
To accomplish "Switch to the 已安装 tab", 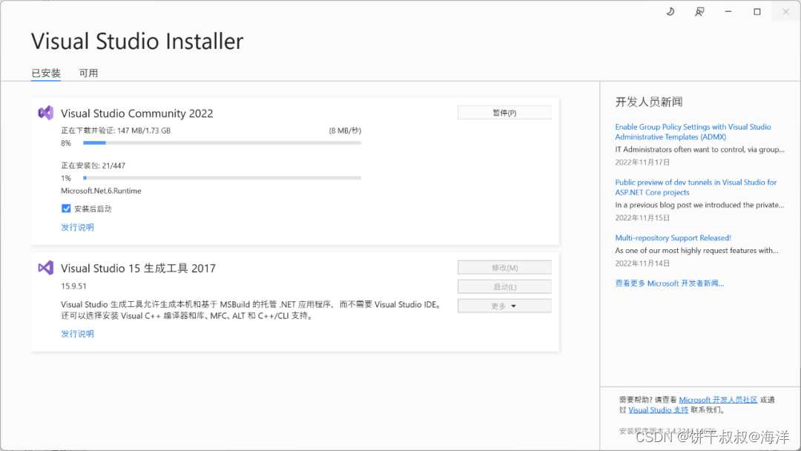I will [46, 73].
